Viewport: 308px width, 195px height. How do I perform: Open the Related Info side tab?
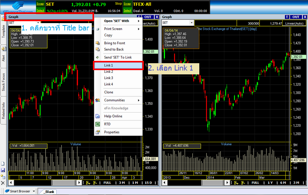[3, 111]
